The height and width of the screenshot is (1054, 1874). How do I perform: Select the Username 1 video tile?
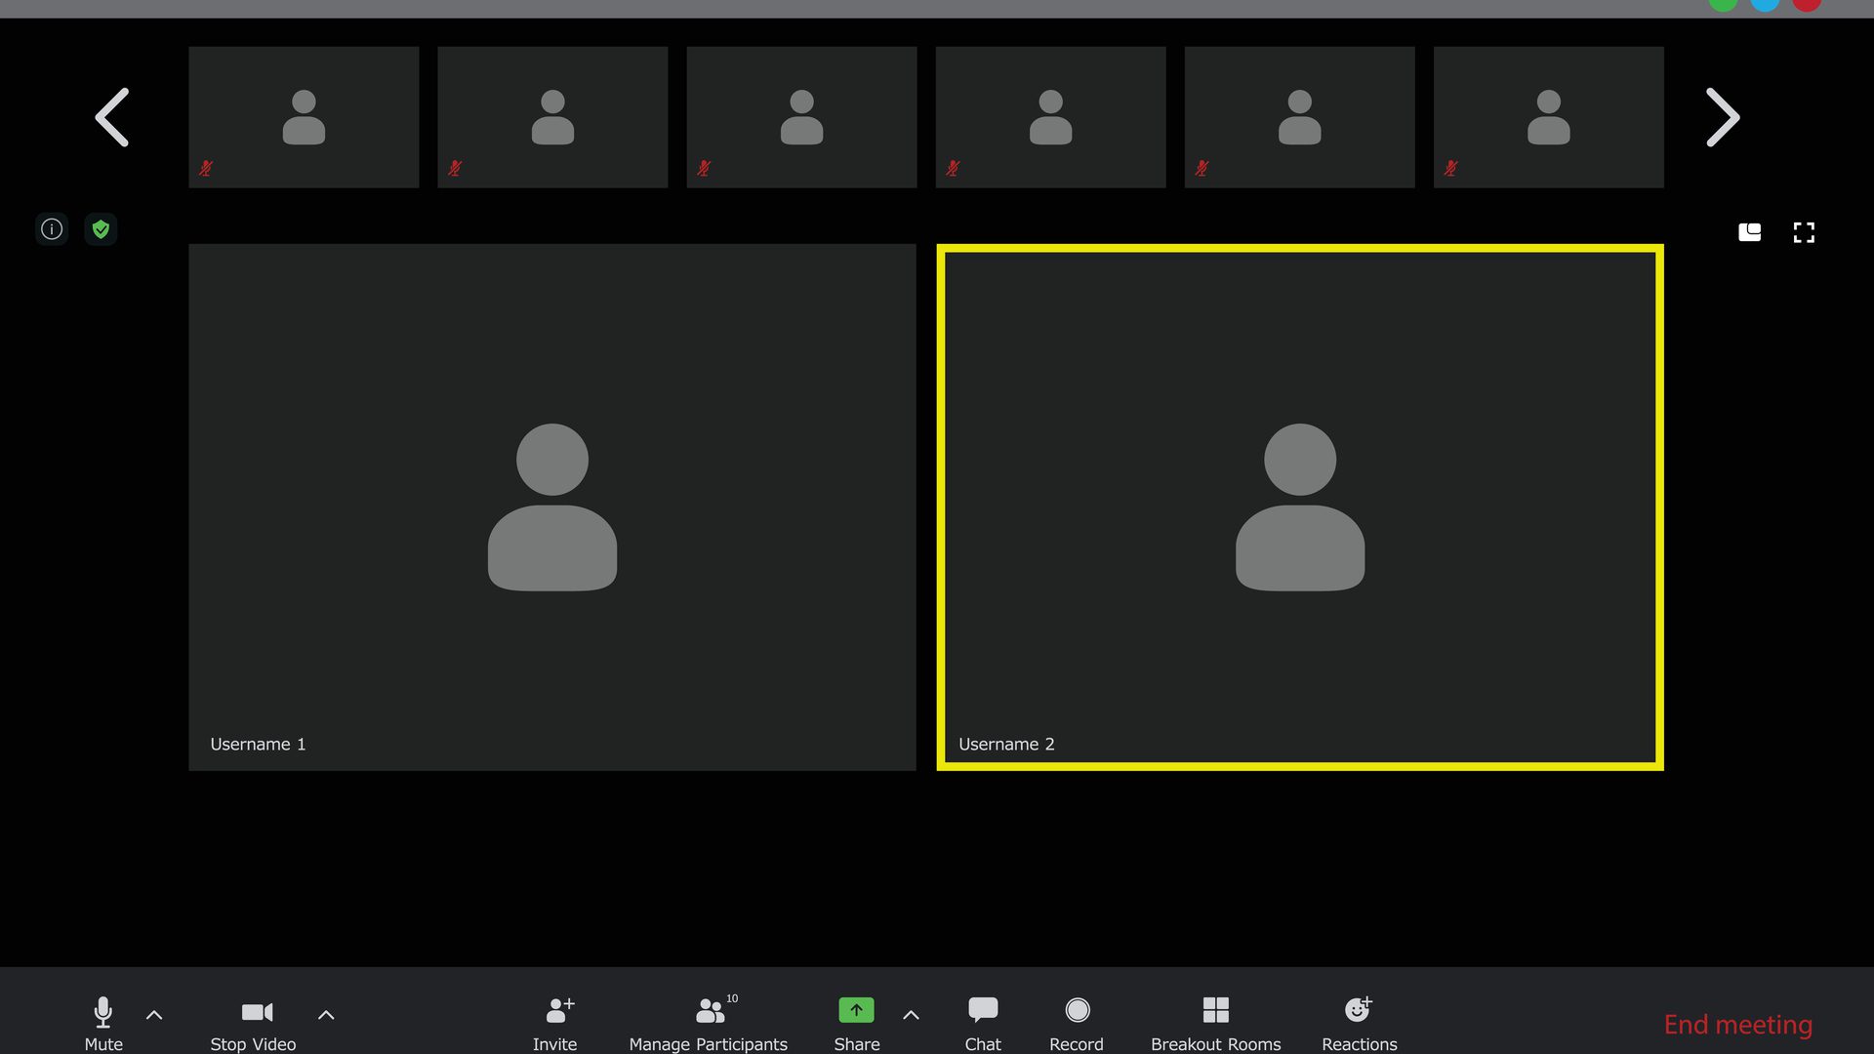551,507
